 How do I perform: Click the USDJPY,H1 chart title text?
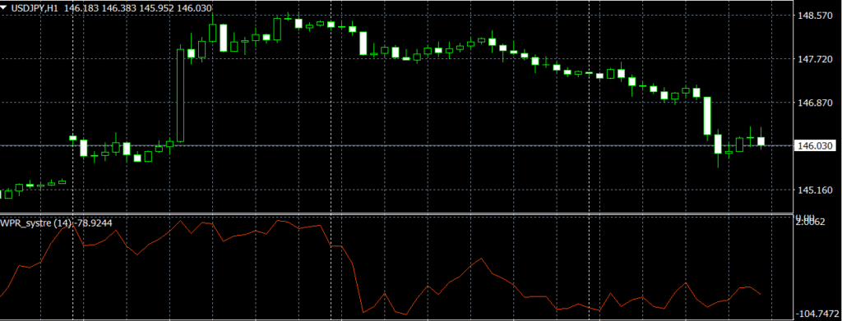click(35, 8)
